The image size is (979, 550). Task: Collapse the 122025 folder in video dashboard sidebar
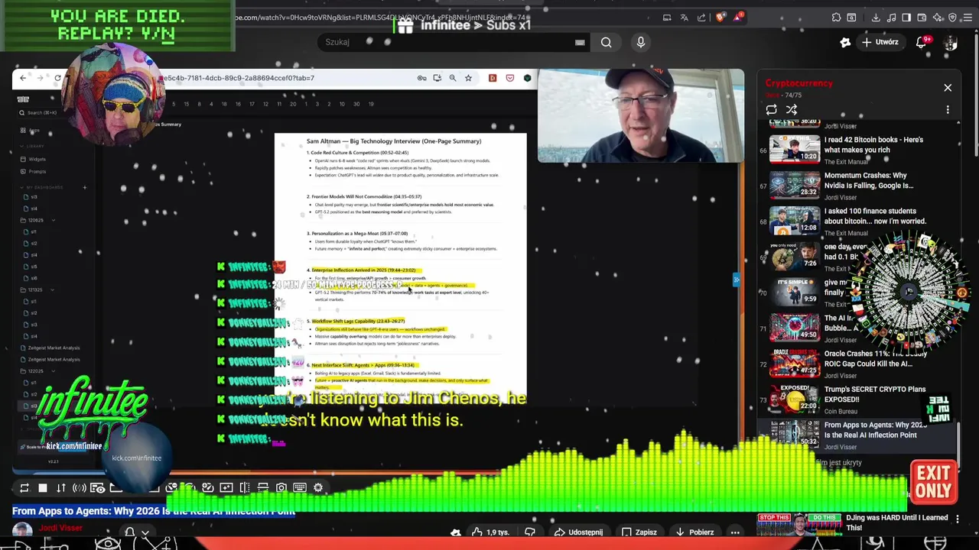pos(53,370)
